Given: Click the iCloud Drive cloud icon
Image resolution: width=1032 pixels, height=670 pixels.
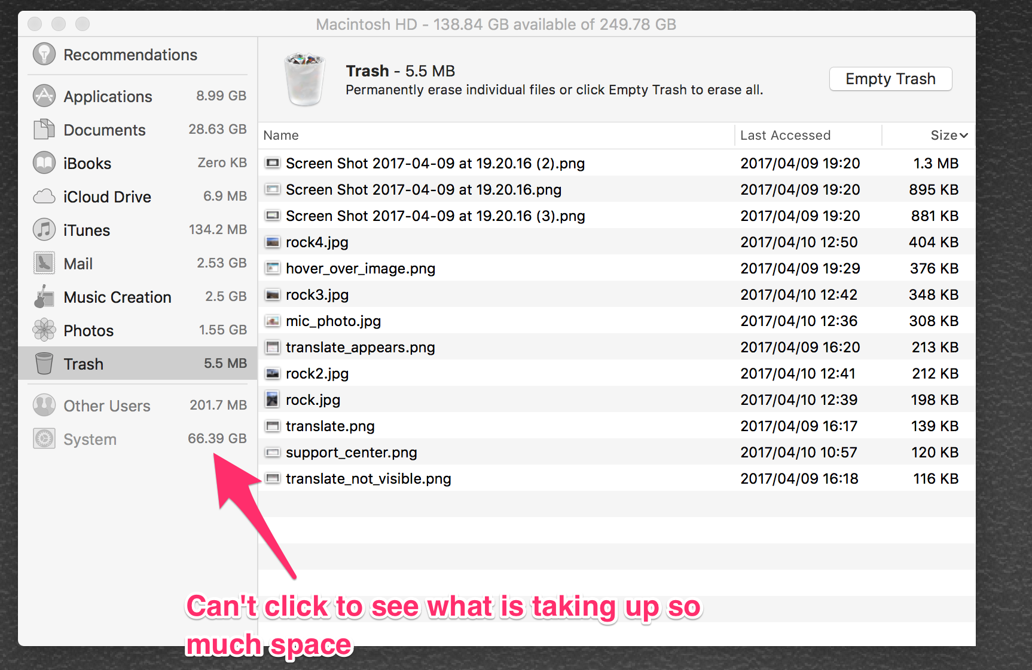Looking at the screenshot, I should (44, 196).
